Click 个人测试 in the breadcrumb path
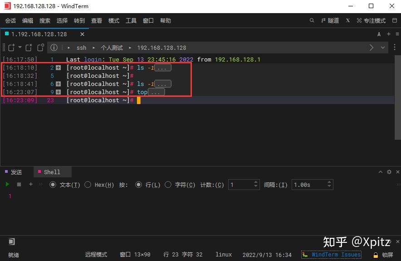The image size is (401, 261). pos(113,47)
